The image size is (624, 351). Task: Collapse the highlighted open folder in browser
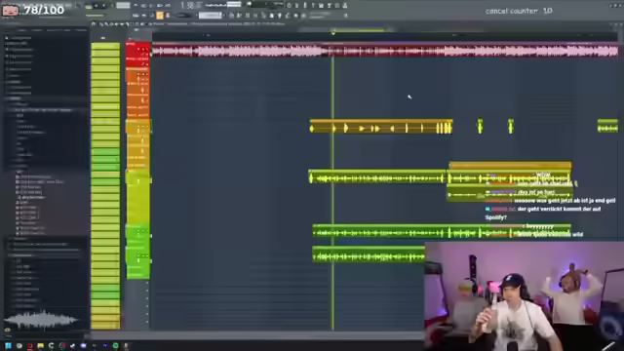tap(11, 110)
